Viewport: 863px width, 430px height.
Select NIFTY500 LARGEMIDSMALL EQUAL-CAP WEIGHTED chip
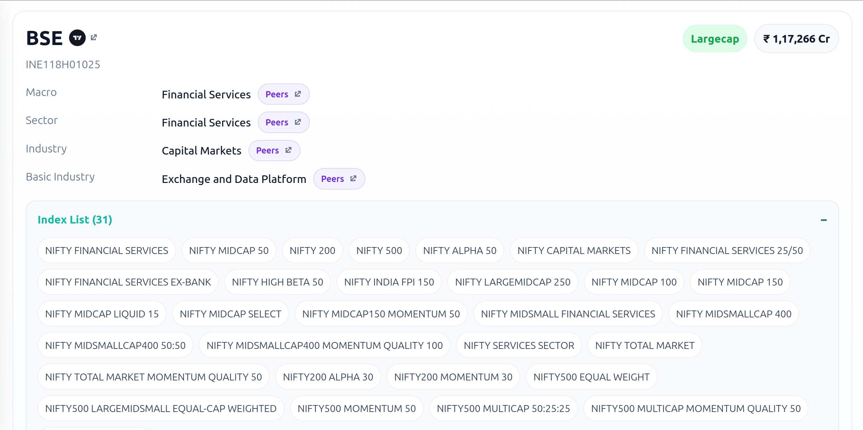(x=161, y=409)
